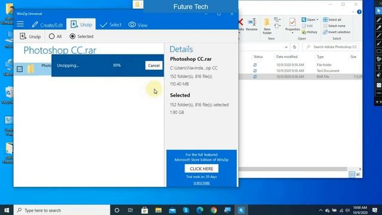382x215 pixels.
Task: Select the RAR File row in Explorer
Action: pos(301,76)
